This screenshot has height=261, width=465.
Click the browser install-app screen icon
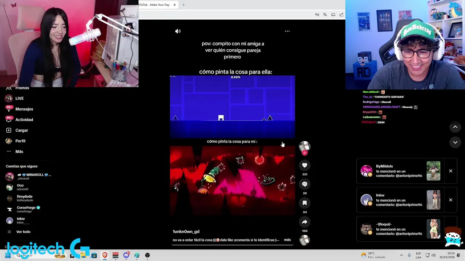pos(333,14)
